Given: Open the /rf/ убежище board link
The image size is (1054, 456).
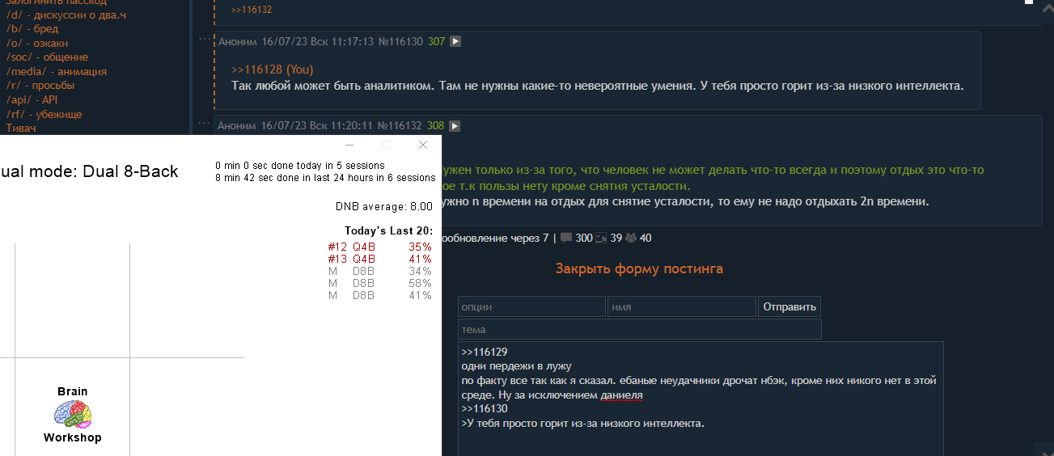Looking at the screenshot, I should click(44, 114).
